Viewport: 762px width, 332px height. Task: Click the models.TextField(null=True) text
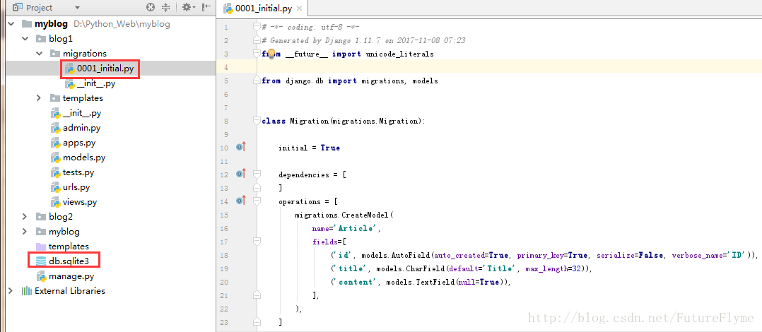click(447, 282)
